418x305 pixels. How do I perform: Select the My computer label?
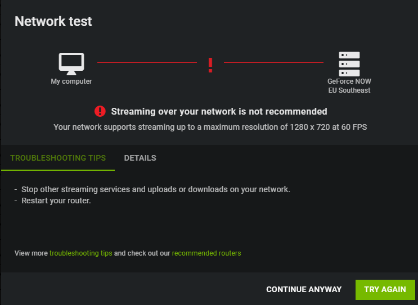[71, 81]
